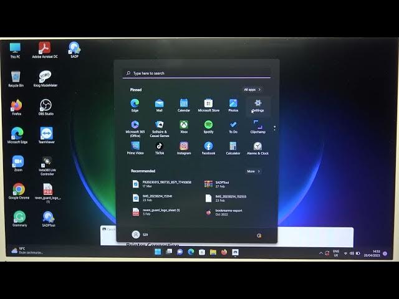399x299 pixels.
Task: Select the Grammarly desktop shortcut
Action: [x=19, y=219]
